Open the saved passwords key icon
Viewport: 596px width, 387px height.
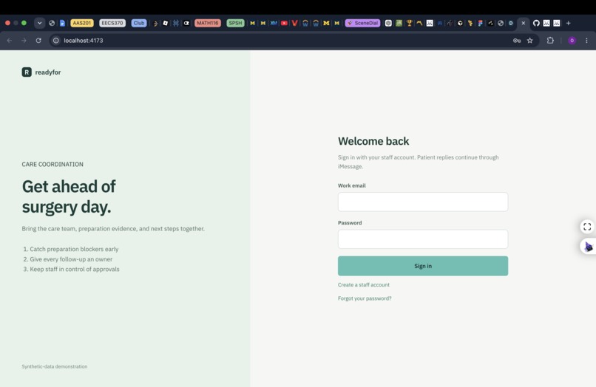tap(517, 41)
